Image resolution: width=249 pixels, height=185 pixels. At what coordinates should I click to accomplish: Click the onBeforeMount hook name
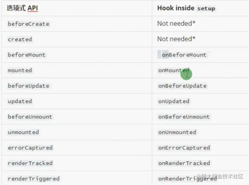(184, 55)
